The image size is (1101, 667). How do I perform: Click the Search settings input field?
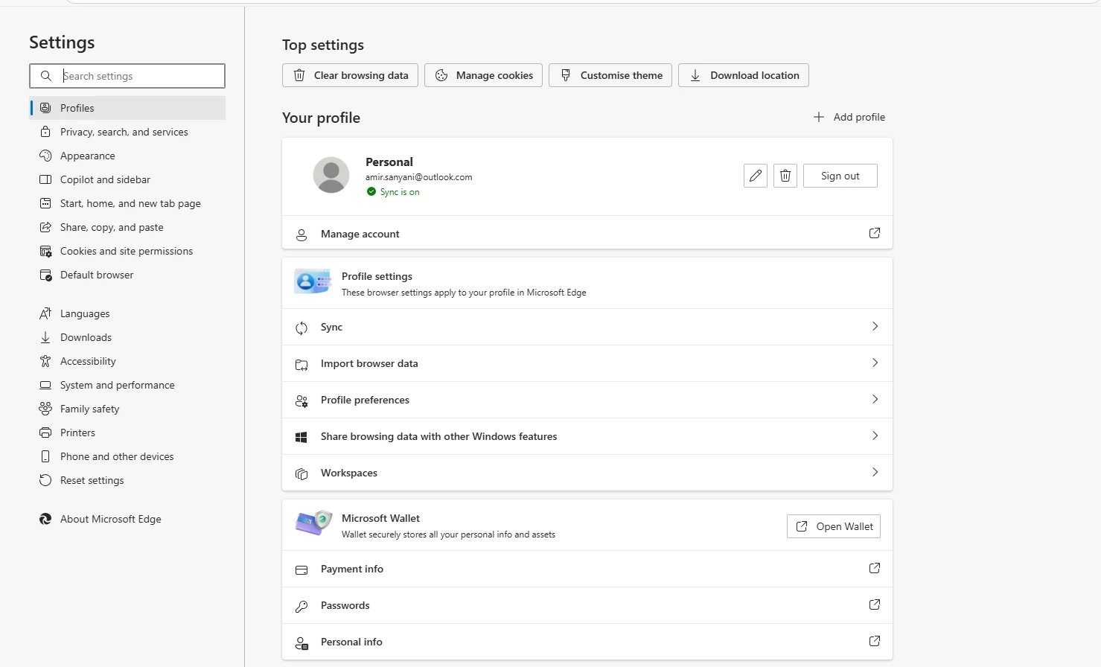[x=127, y=76]
